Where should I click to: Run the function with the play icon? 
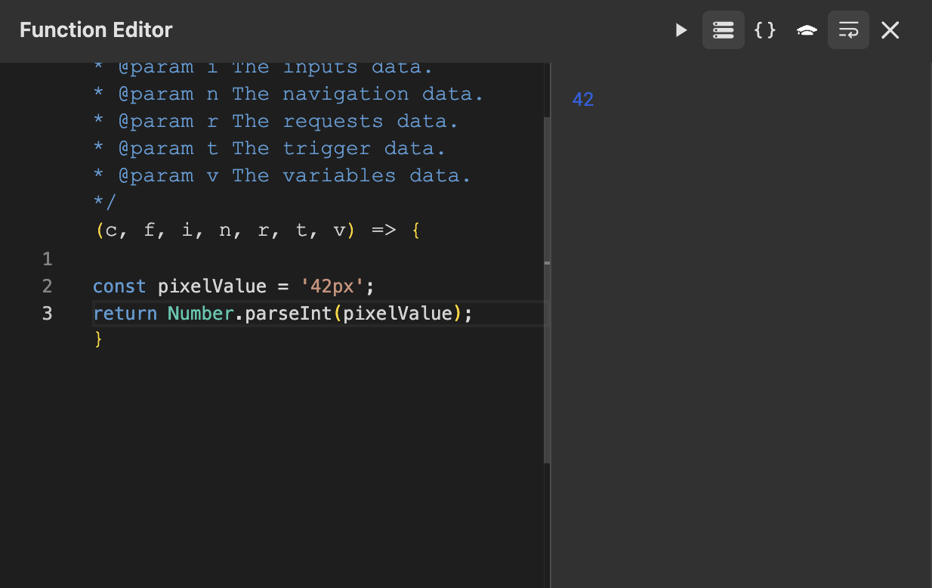pyautogui.click(x=681, y=30)
